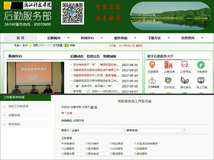Open 我的工作联系单 in sidebar
Viewport: 214px width, 160px height.
[x=18, y=106]
